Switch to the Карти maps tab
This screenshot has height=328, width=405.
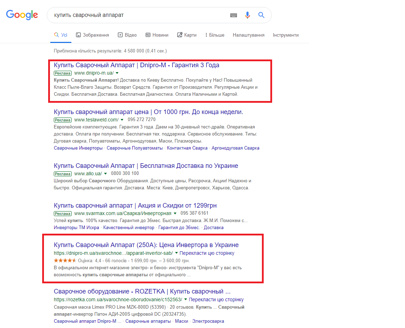[x=187, y=35]
